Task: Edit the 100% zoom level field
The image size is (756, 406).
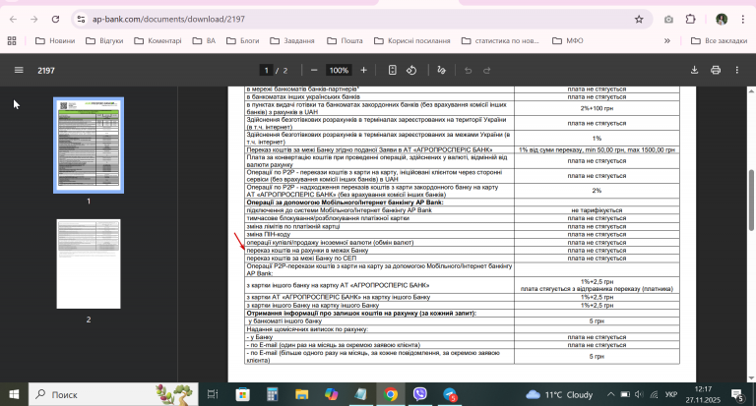Action: point(339,71)
